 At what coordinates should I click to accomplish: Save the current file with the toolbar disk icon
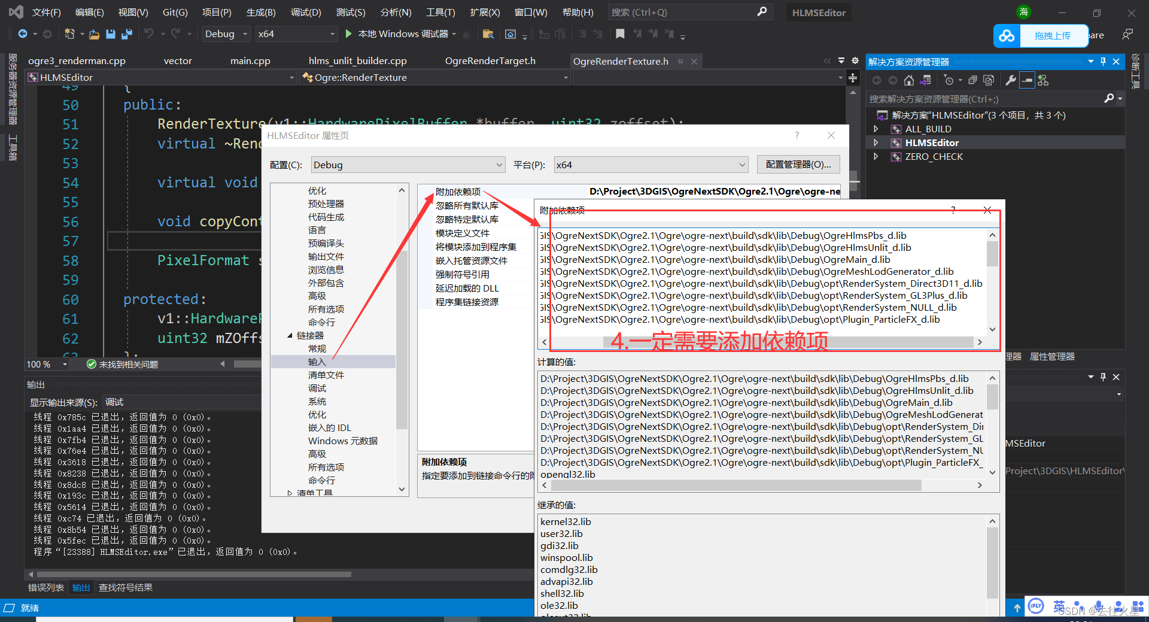(110, 34)
